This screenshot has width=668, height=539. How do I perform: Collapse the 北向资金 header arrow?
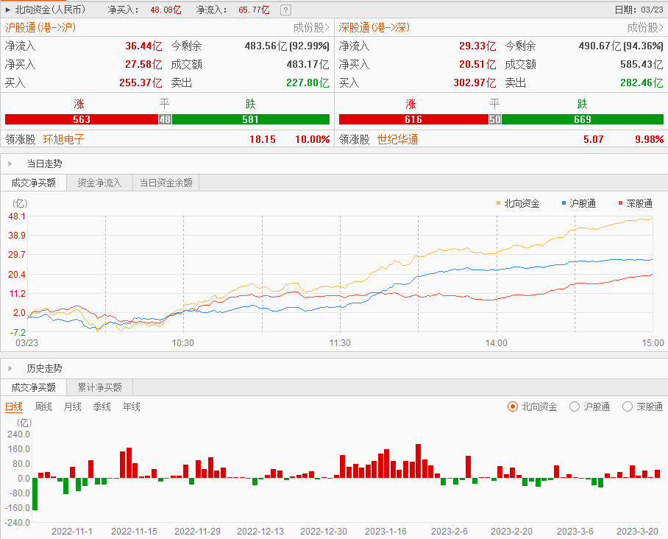click(x=7, y=10)
